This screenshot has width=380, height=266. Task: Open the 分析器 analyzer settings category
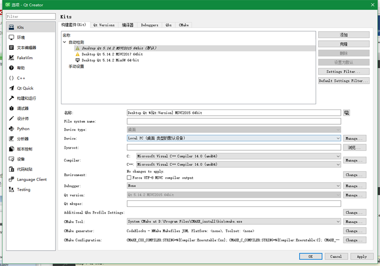pyautogui.click(x=31, y=139)
